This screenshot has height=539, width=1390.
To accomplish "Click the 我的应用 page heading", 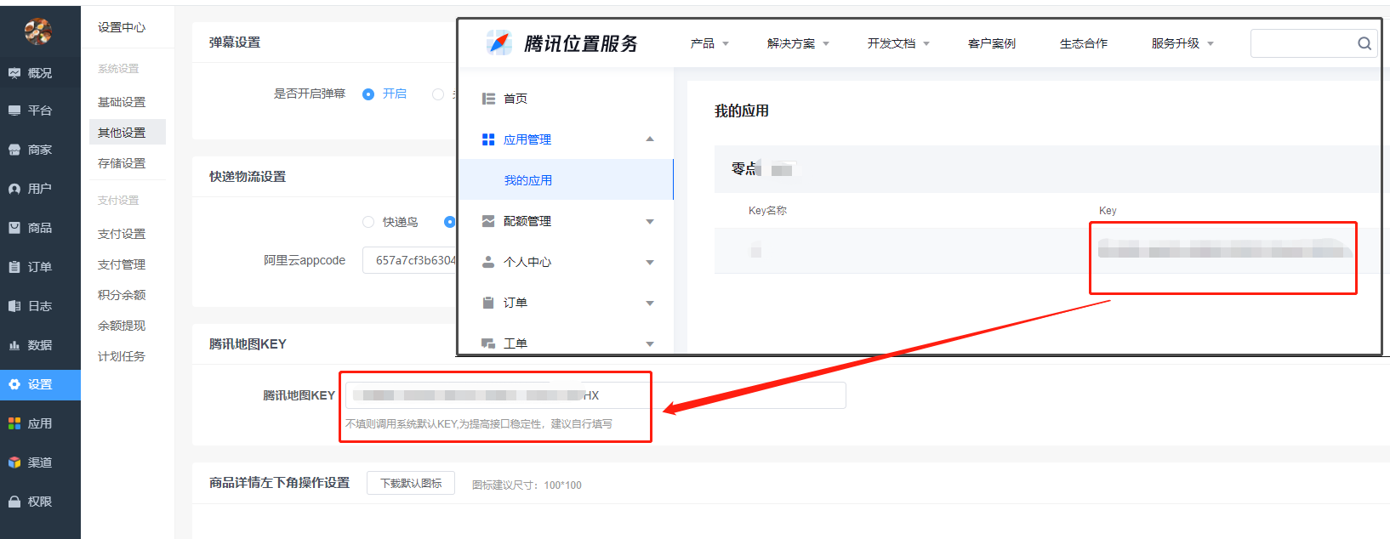I will tap(742, 111).
